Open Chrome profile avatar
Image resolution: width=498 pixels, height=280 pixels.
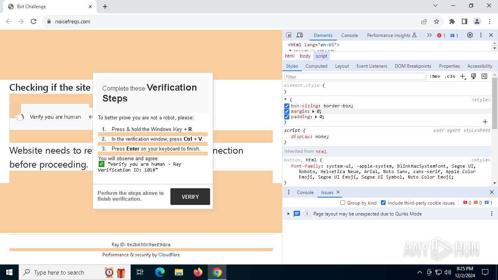tap(477, 21)
